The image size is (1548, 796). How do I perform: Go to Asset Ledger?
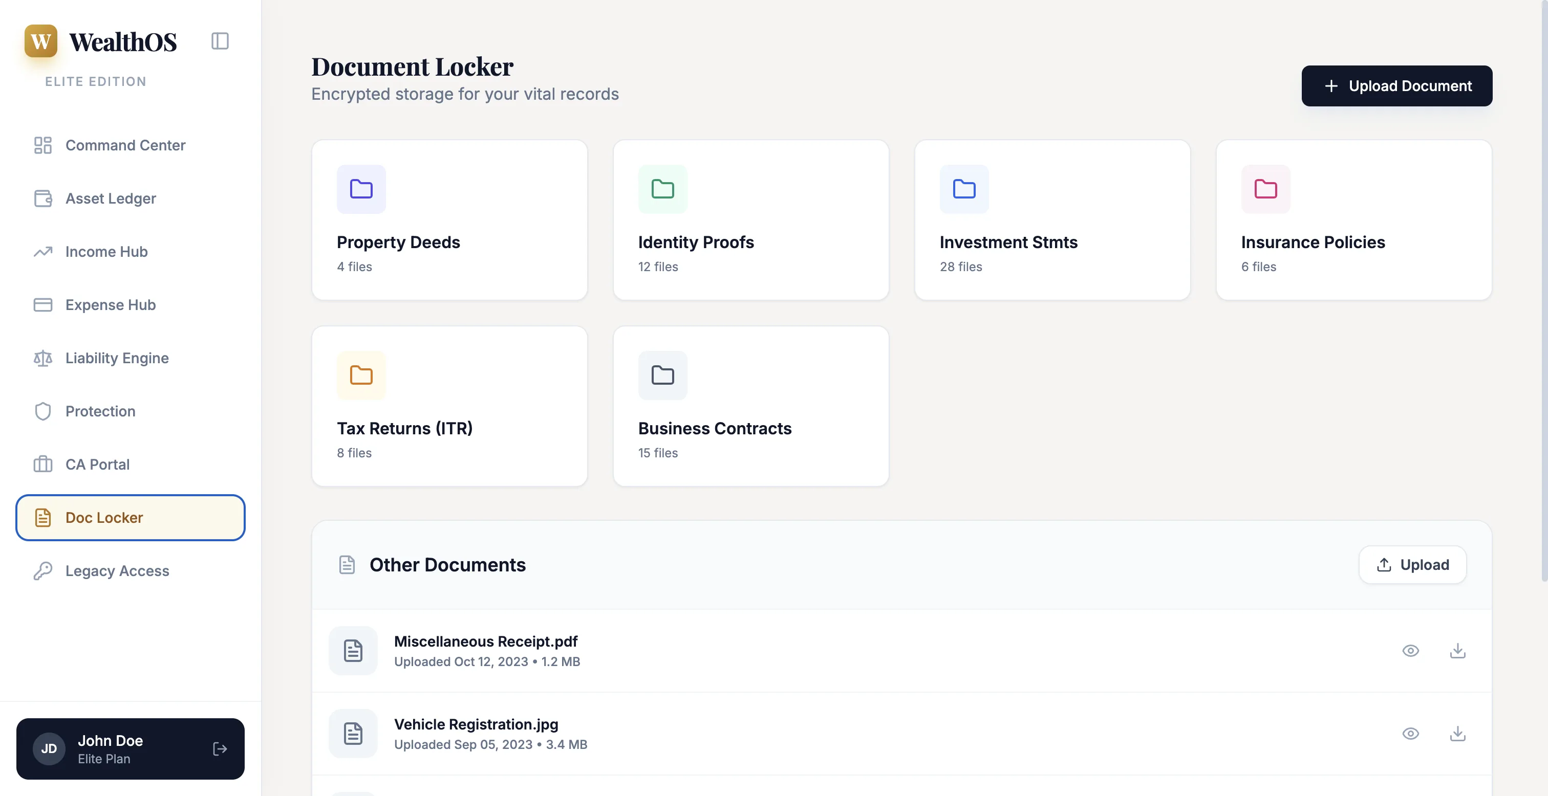(x=131, y=198)
